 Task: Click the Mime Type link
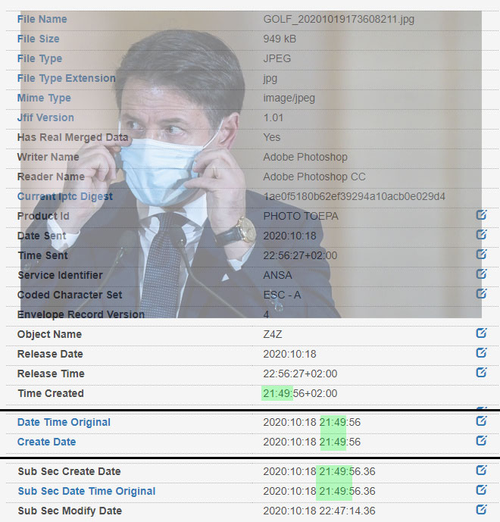click(x=44, y=98)
